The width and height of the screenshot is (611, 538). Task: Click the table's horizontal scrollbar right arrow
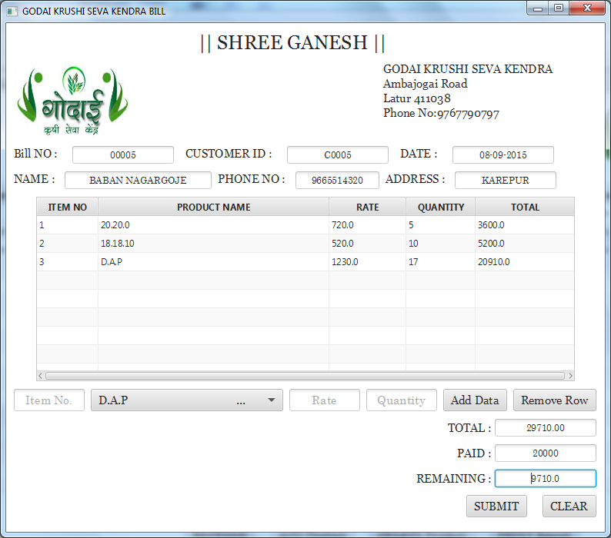[570, 376]
